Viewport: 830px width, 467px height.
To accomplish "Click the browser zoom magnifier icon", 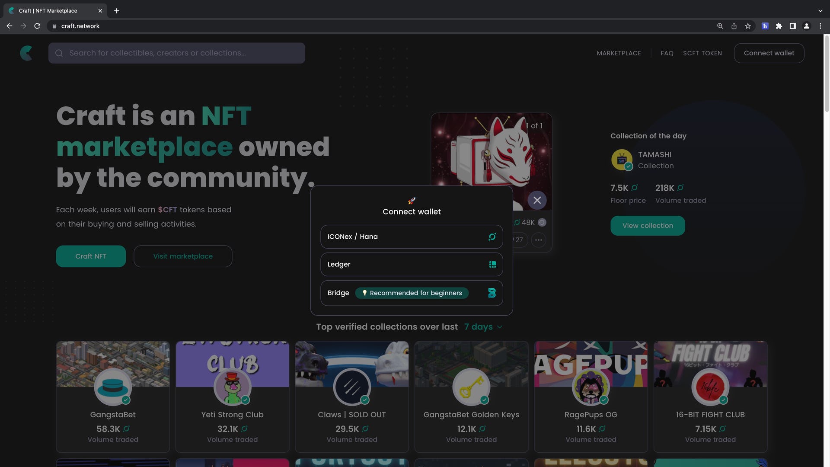I will point(720,26).
